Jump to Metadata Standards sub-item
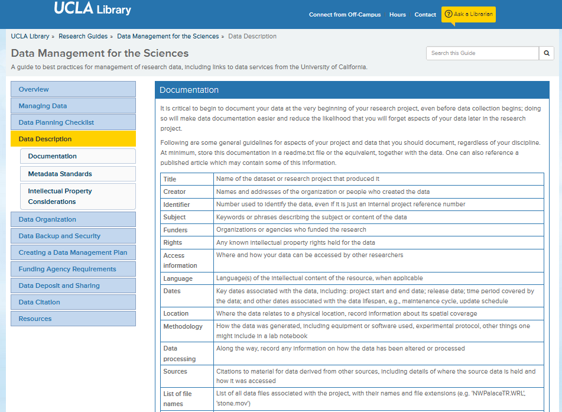 pos(78,174)
